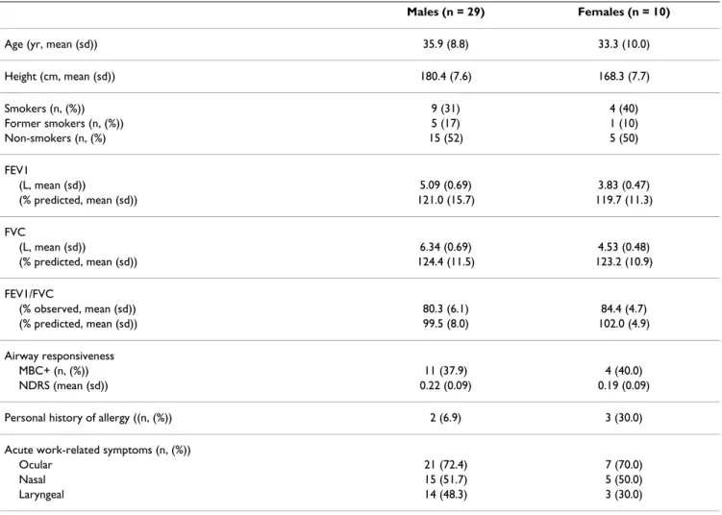Click the male age value 35.9 (8.8)
This screenshot has height=515, width=722.
click(x=445, y=44)
